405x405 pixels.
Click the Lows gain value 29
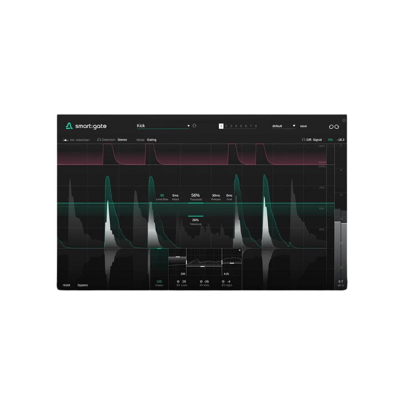[184, 282]
